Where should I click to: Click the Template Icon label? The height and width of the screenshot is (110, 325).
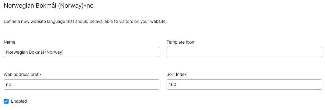pos(180,42)
